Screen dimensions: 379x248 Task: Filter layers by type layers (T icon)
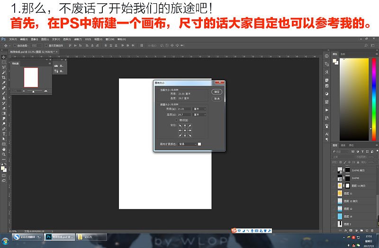362,151
